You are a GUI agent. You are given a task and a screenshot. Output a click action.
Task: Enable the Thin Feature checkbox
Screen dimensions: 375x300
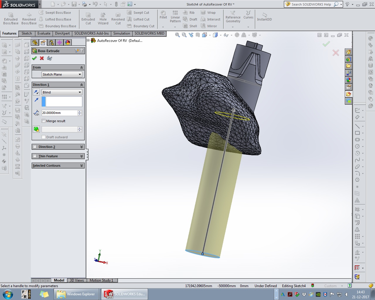click(x=35, y=156)
